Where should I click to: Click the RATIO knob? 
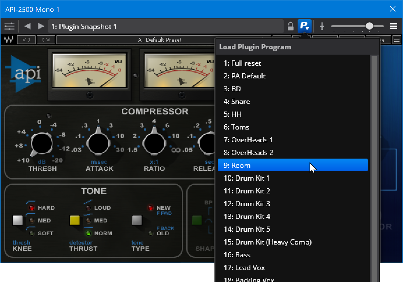click(x=154, y=143)
